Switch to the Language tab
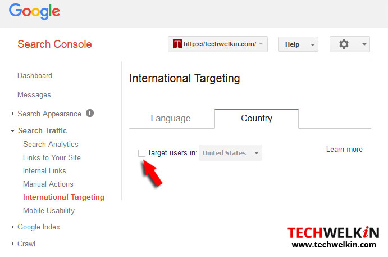 tap(171, 119)
